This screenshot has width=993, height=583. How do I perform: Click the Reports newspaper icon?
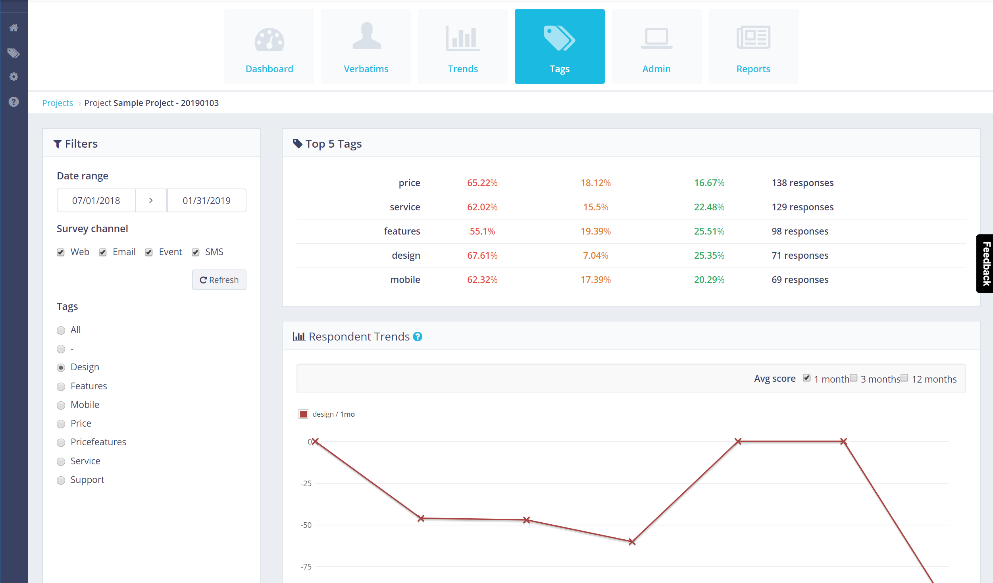pos(753,38)
